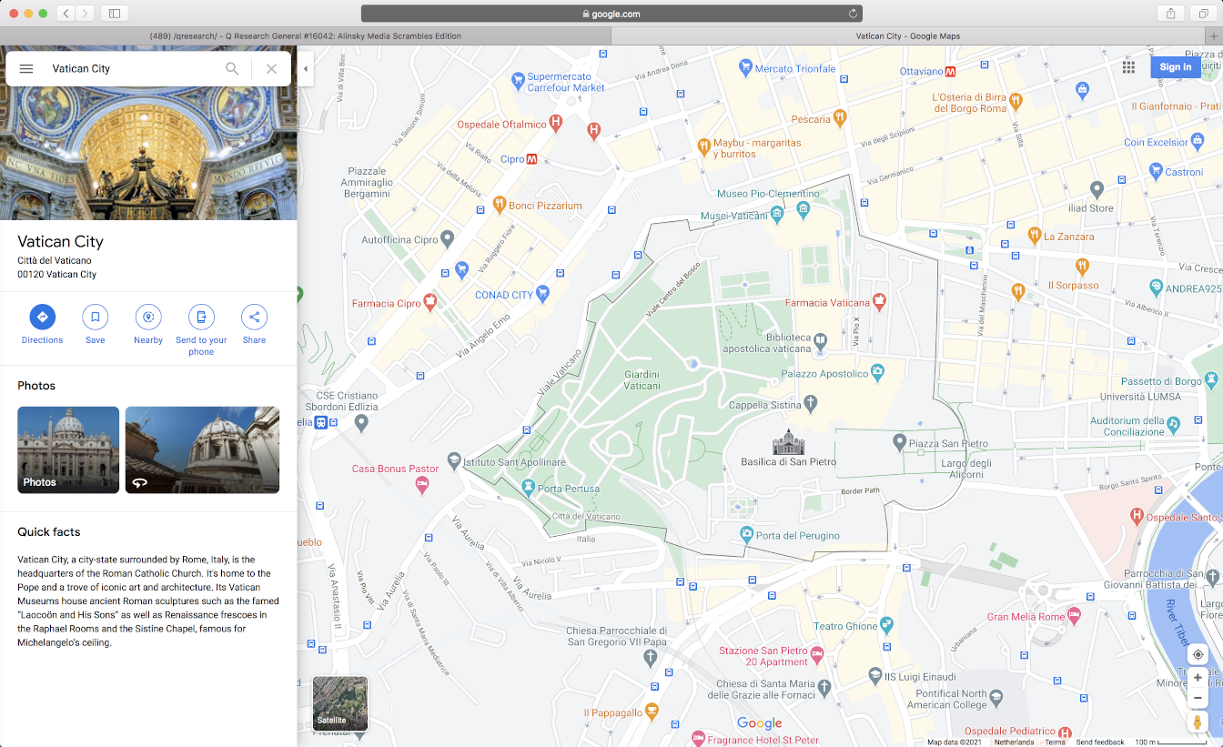This screenshot has height=747, width=1223.
Task: Open the Supermercato Carrefour Market pin
Action: tap(518, 80)
